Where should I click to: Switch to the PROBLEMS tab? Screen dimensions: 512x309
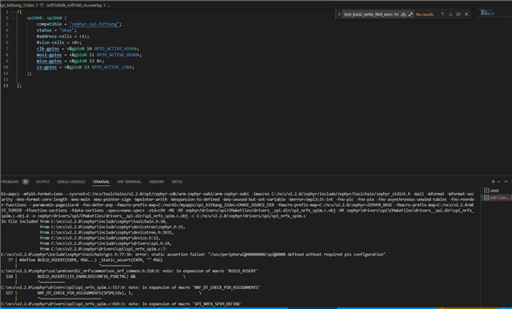[14, 181]
